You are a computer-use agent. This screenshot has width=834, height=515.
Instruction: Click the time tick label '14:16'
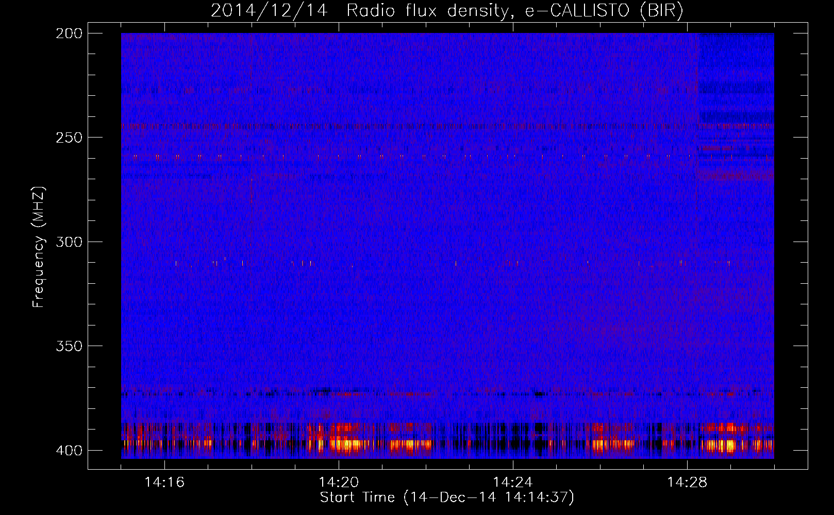coord(164,482)
